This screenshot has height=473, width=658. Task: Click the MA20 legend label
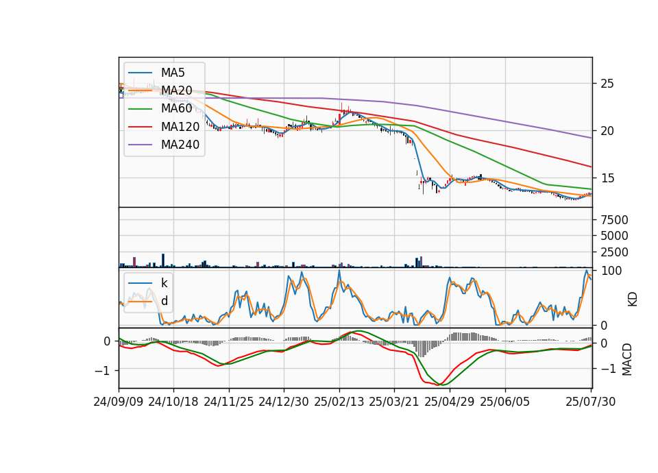(176, 90)
